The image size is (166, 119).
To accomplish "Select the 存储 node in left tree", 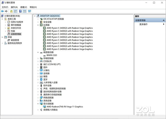I will pos(10,37).
